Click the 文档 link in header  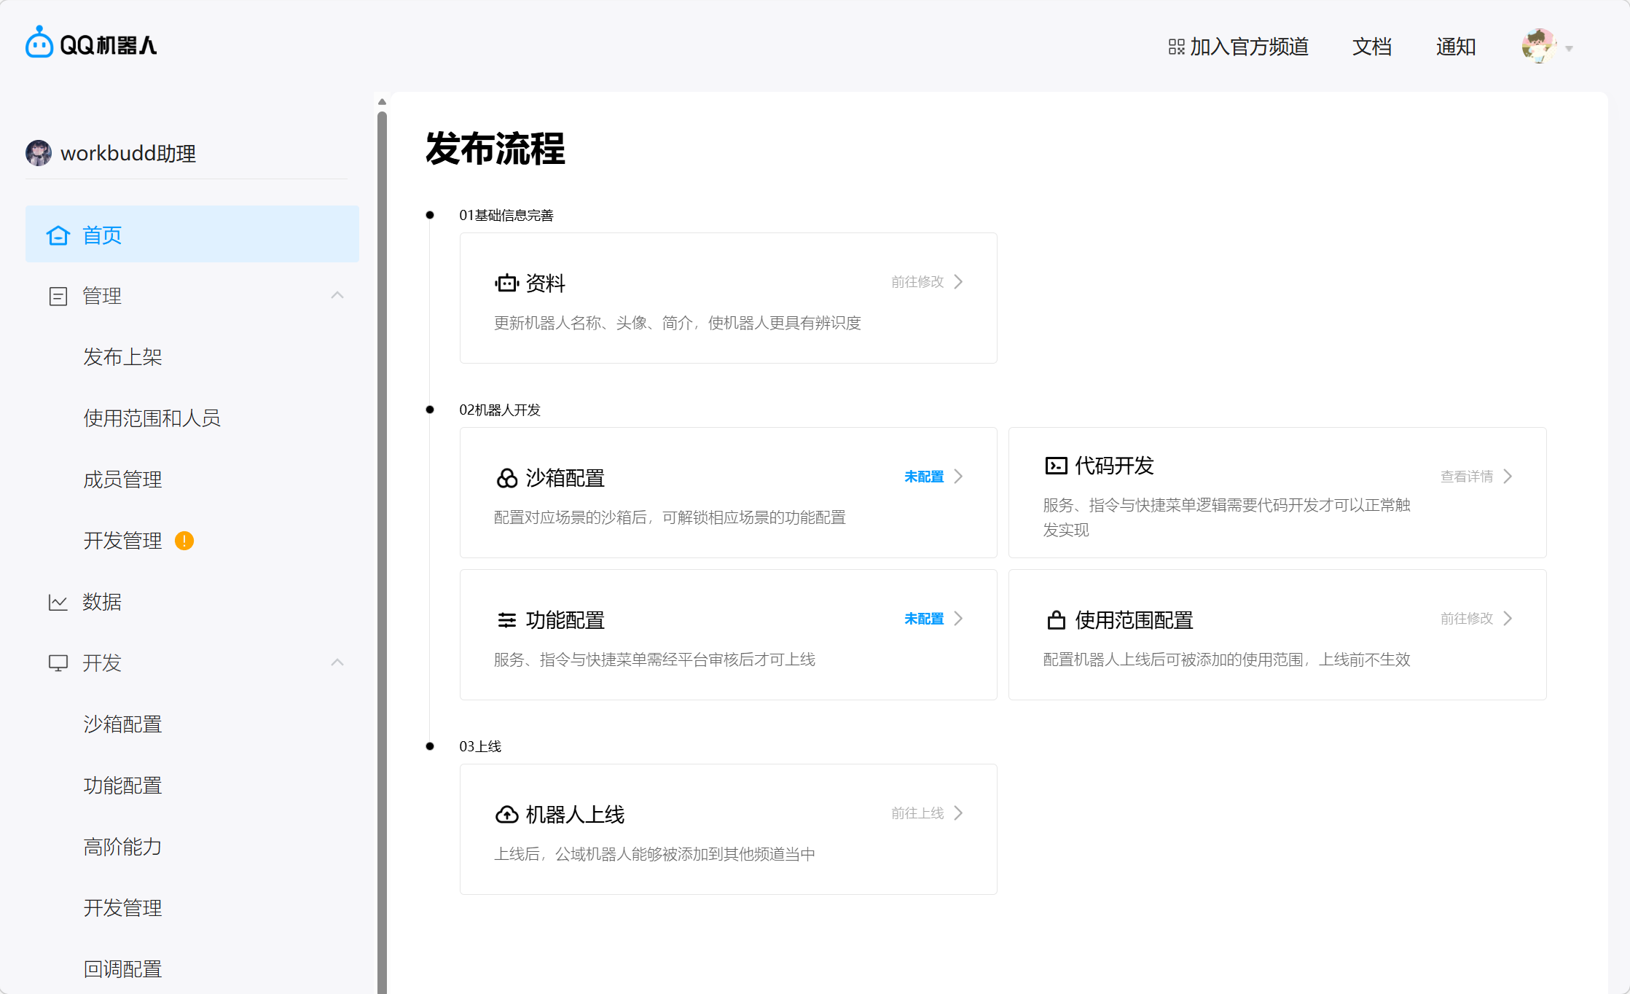[1372, 47]
